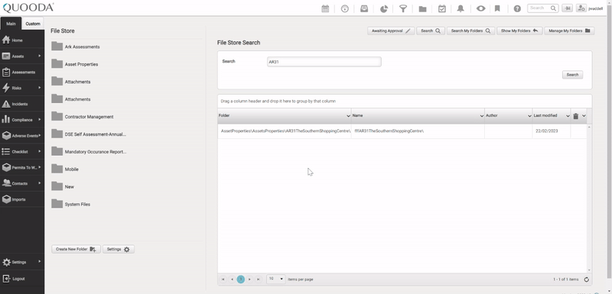Image resolution: width=612 pixels, height=294 pixels.
Task: Expand the Adverse Events sidebar menu
Action: 22,136
